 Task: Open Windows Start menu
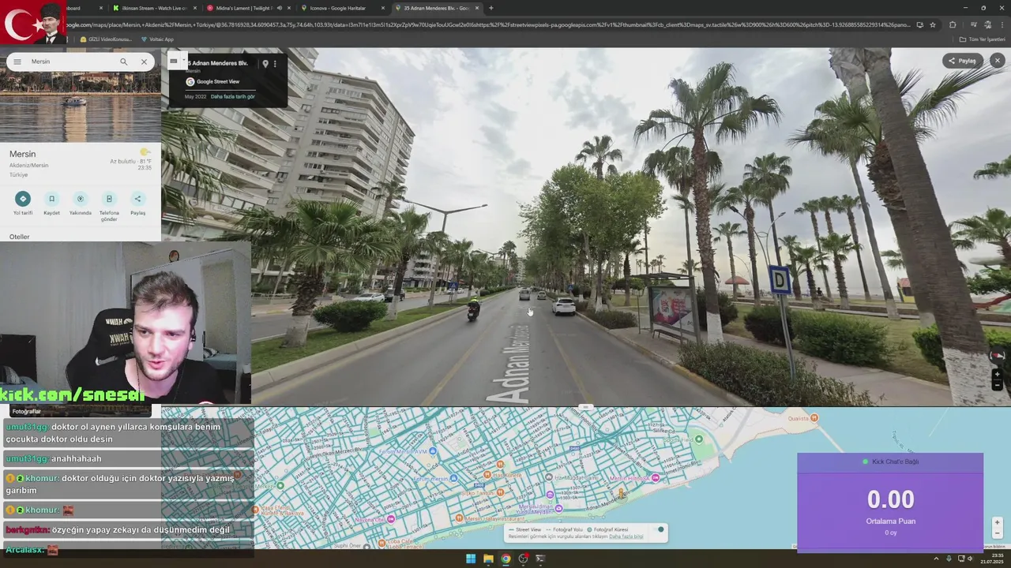coord(471,559)
